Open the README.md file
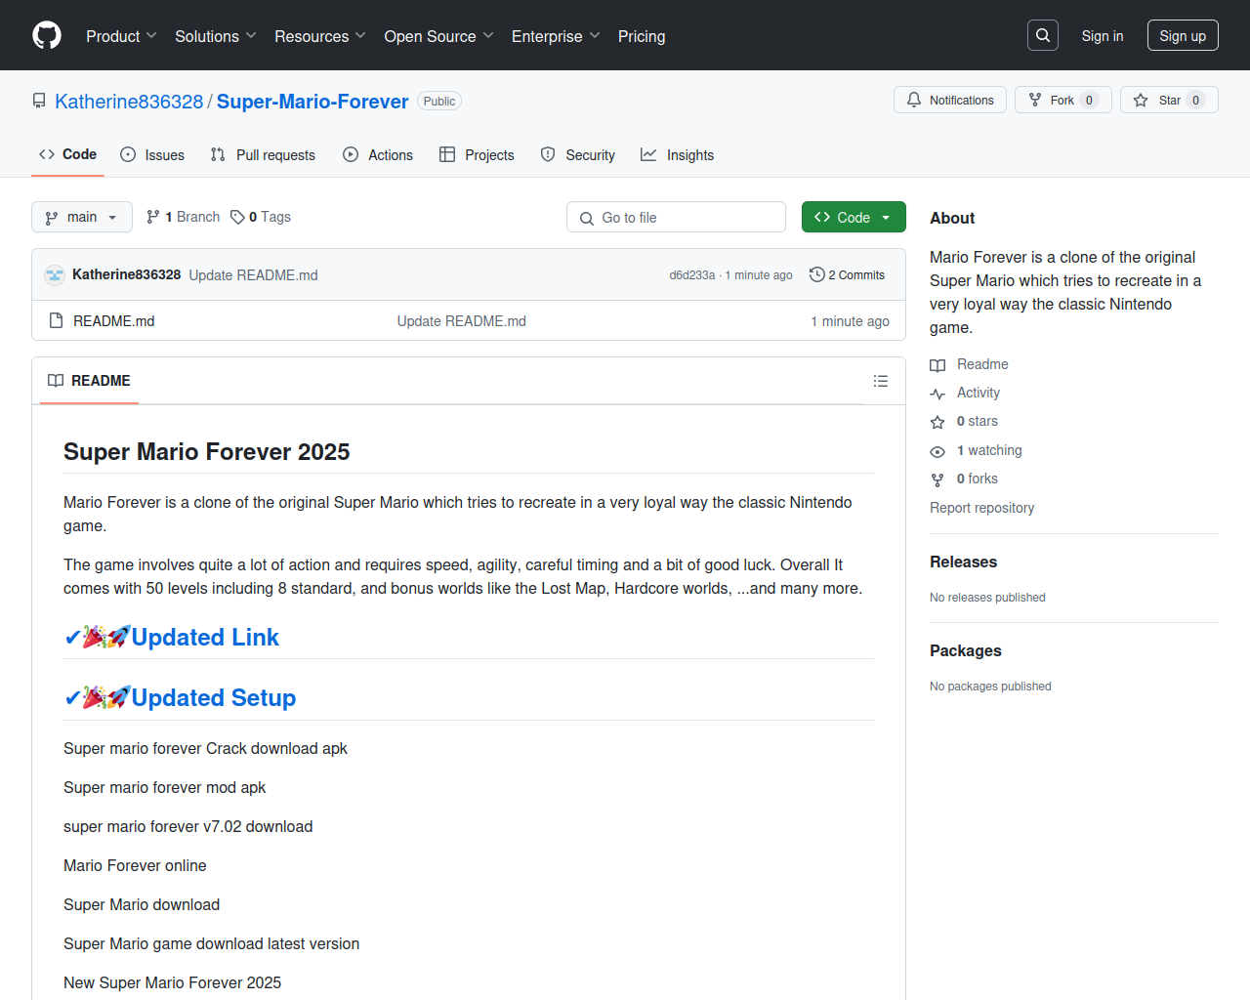 [114, 321]
